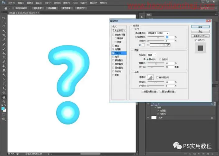Select Edge (边缘) source radio button

(160, 59)
